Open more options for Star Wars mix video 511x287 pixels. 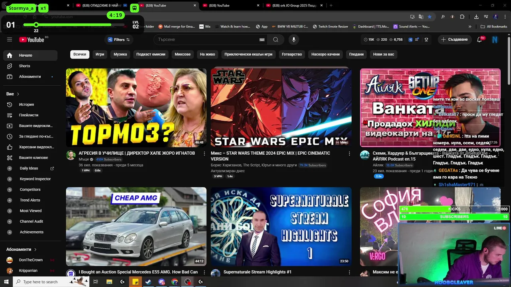[349, 153]
